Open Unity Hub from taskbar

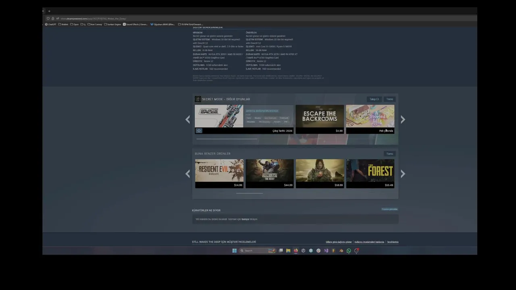[x=303, y=251]
